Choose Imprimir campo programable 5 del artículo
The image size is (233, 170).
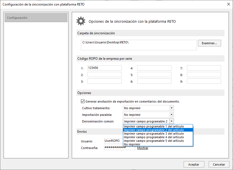(158, 141)
